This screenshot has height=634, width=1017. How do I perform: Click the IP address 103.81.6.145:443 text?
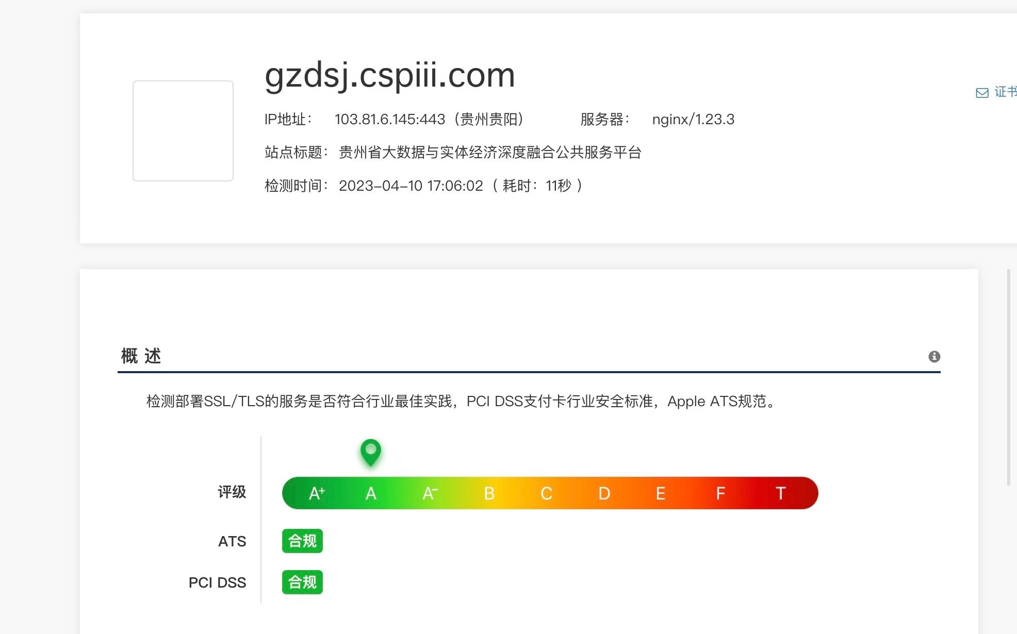[389, 120]
